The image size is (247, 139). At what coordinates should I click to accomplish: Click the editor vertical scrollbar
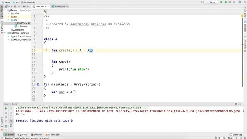(242, 52)
